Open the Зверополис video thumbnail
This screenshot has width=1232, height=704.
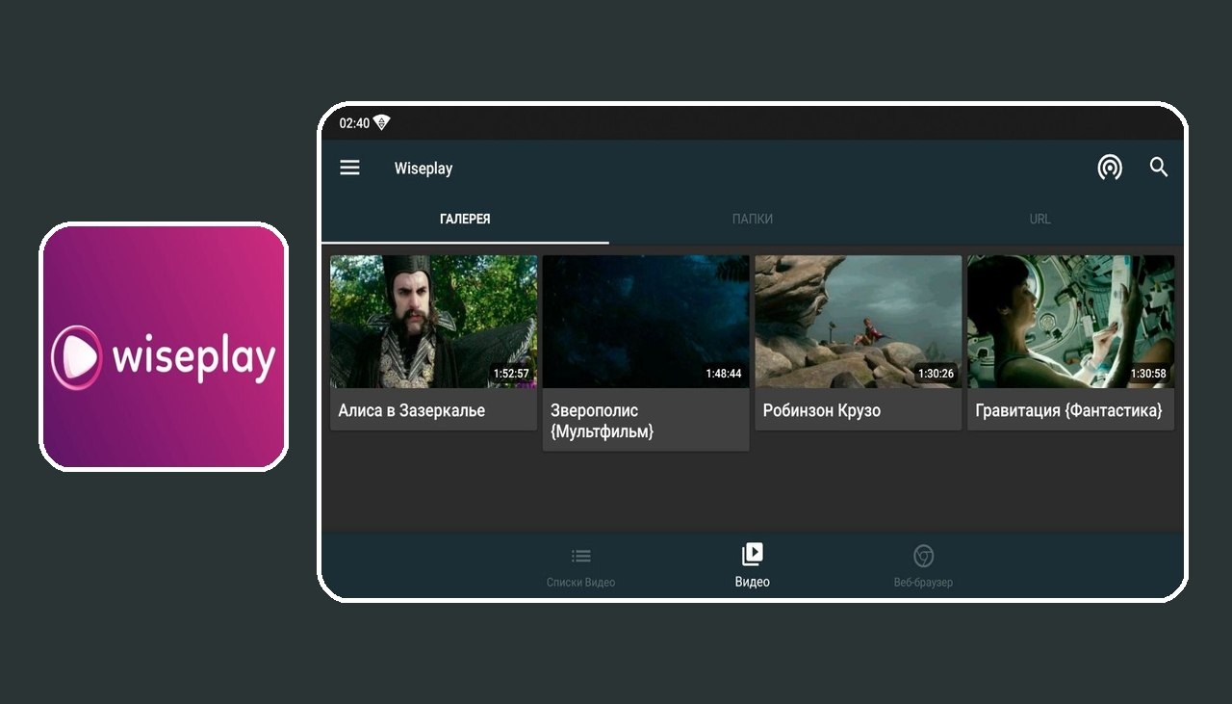646,322
